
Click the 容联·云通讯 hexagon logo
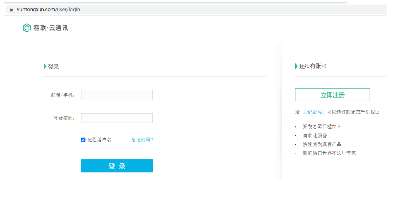click(27, 28)
